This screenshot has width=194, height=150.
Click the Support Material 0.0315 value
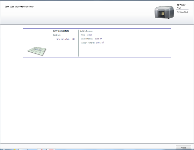coord(100,43)
